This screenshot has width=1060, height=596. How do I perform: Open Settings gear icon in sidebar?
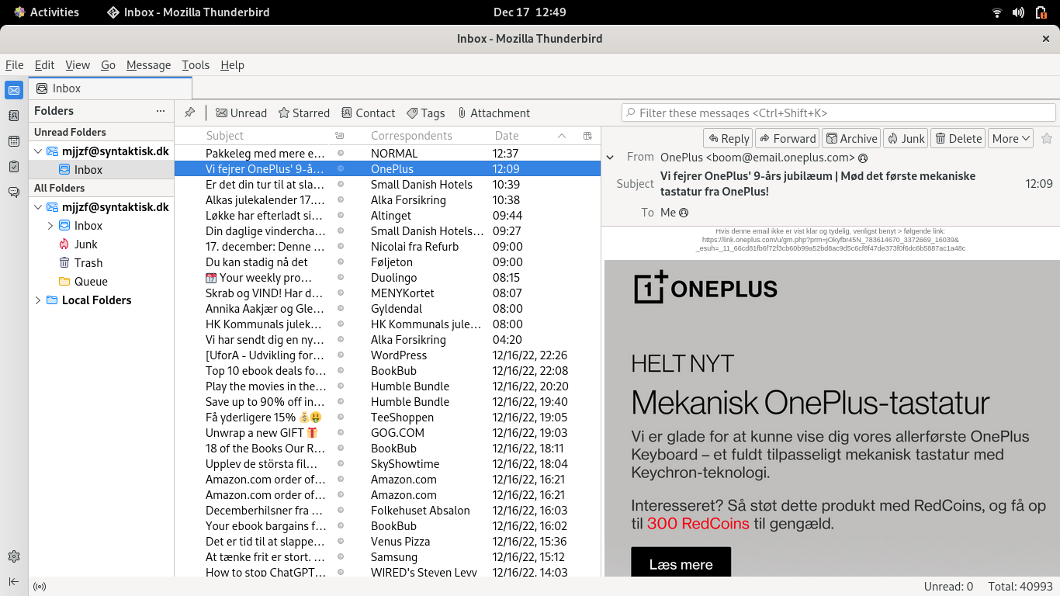pyautogui.click(x=13, y=556)
